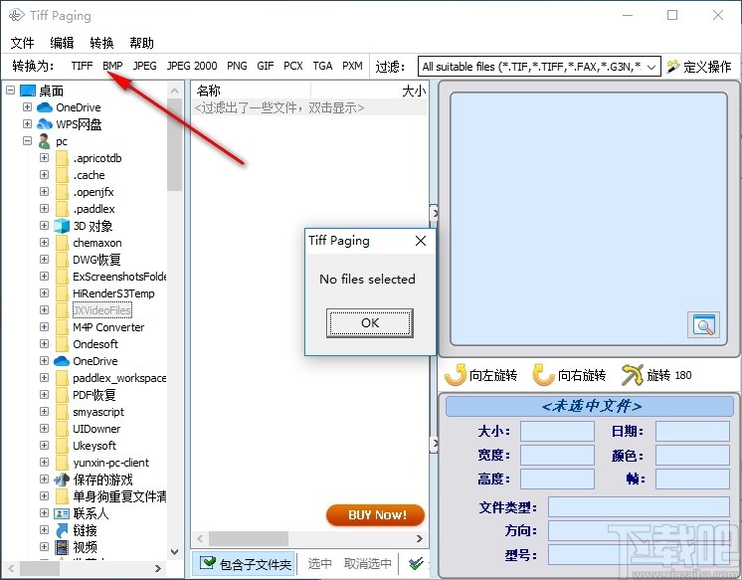Collapse the 桌面 tree node
Image resolution: width=742 pixels, height=580 pixels.
point(10,90)
